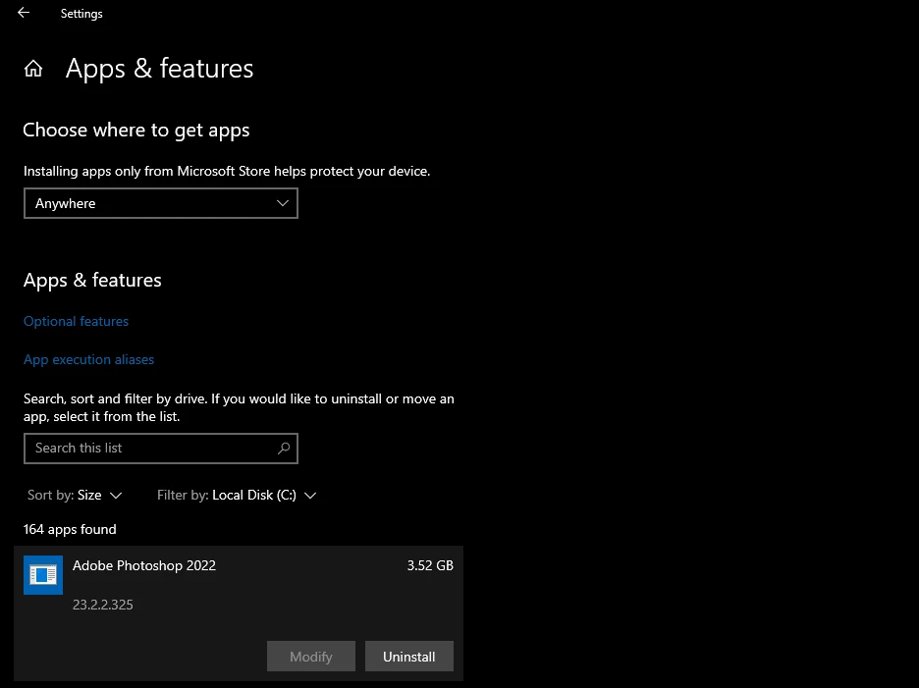This screenshot has width=919, height=688.
Task: Open the Anywhere app source dropdown
Action: 161,203
